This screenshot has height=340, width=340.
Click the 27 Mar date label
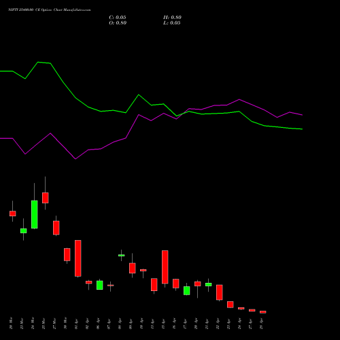pyautogui.click(x=54, y=323)
